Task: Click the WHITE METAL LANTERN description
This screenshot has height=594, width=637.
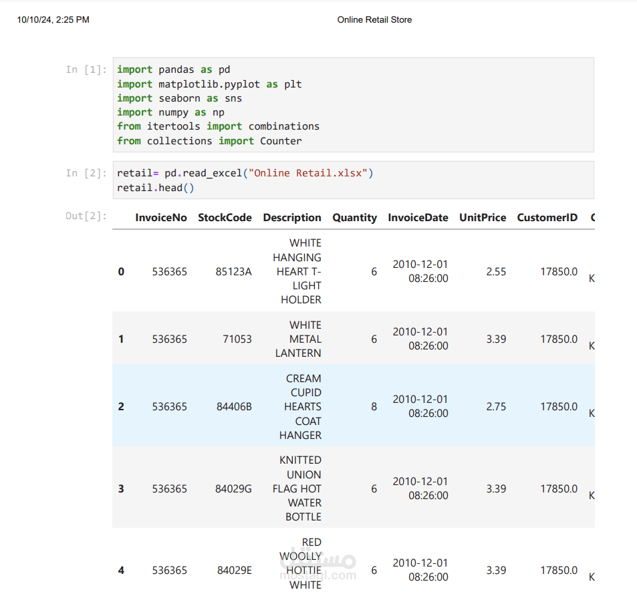Action: coord(298,339)
